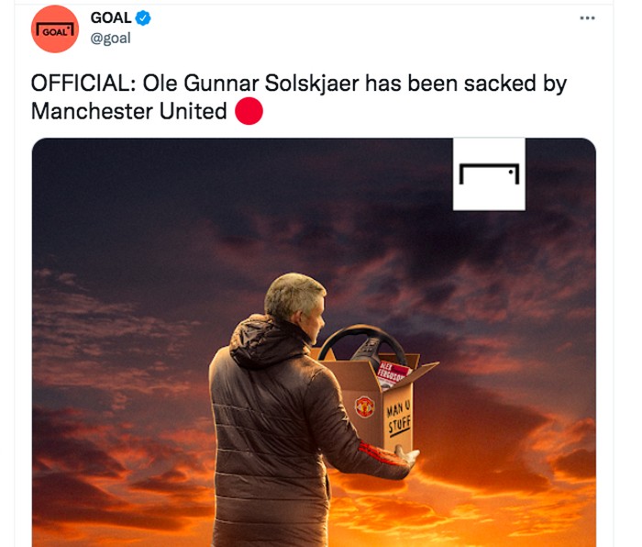Click the Manchester United crest on the box
This screenshot has width=642, height=547.
[364, 407]
